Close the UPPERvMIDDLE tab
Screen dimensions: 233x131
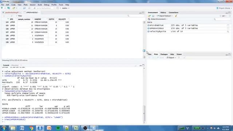pos(39,12)
